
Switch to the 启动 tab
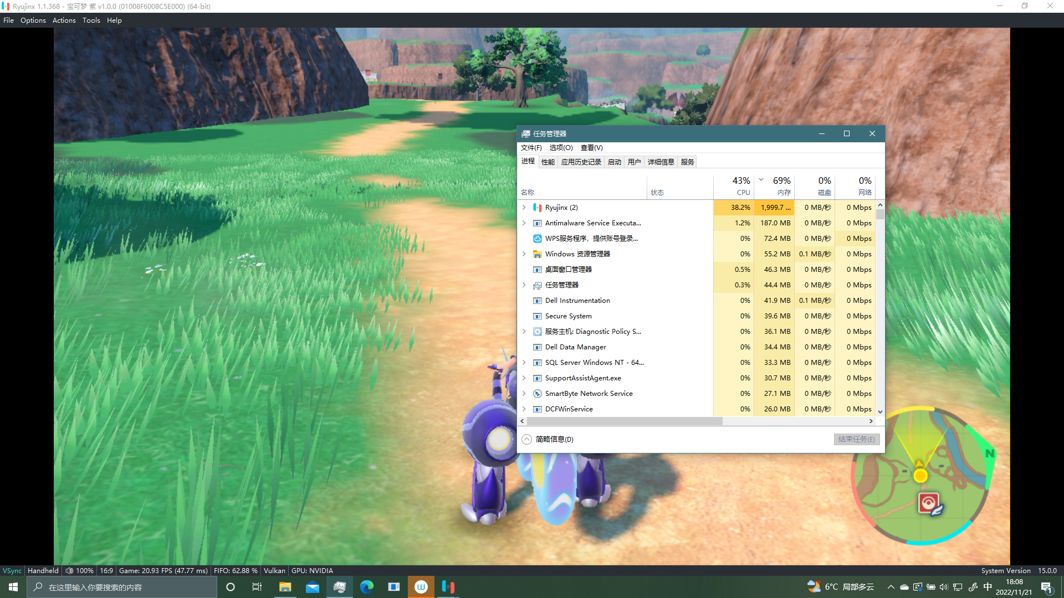(x=614, y=162)
